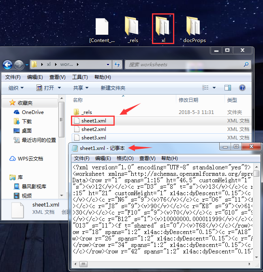Click the Notepad title bar icon
This screenshot has height=272, width=263.
point(75,148)
